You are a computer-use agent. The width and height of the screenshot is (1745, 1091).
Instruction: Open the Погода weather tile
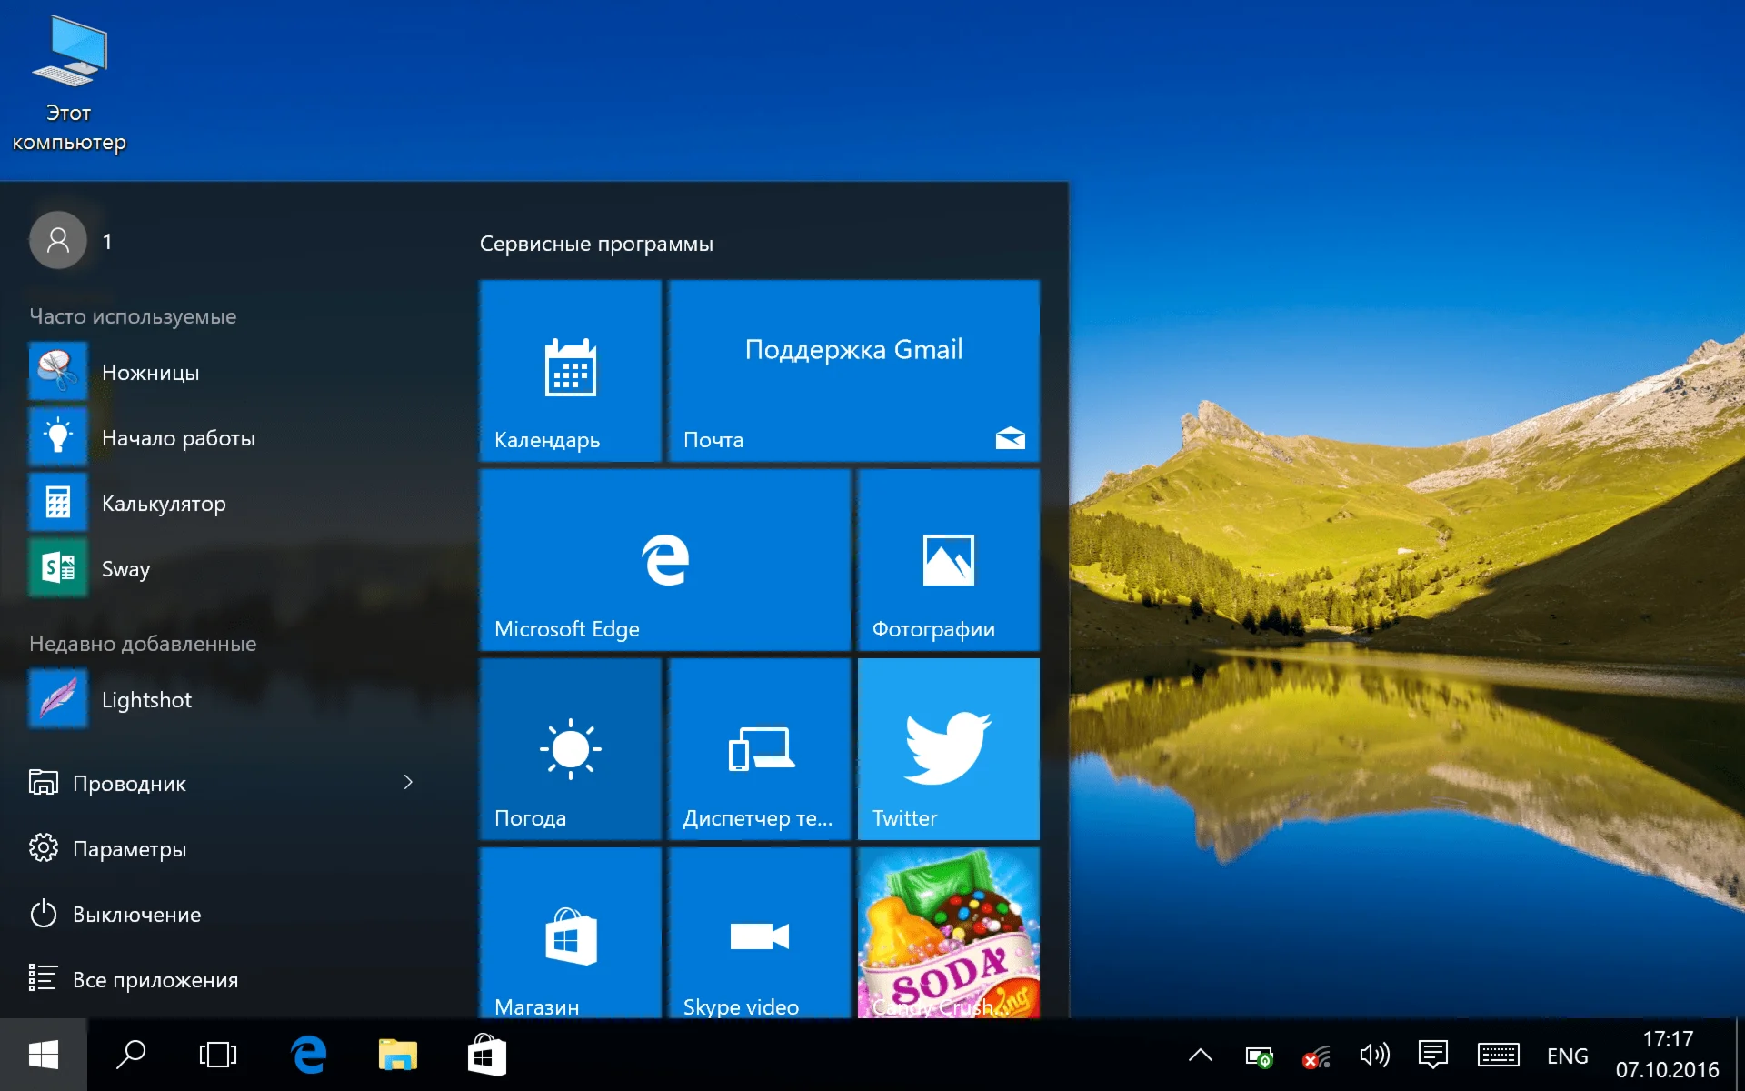[570, 749]
